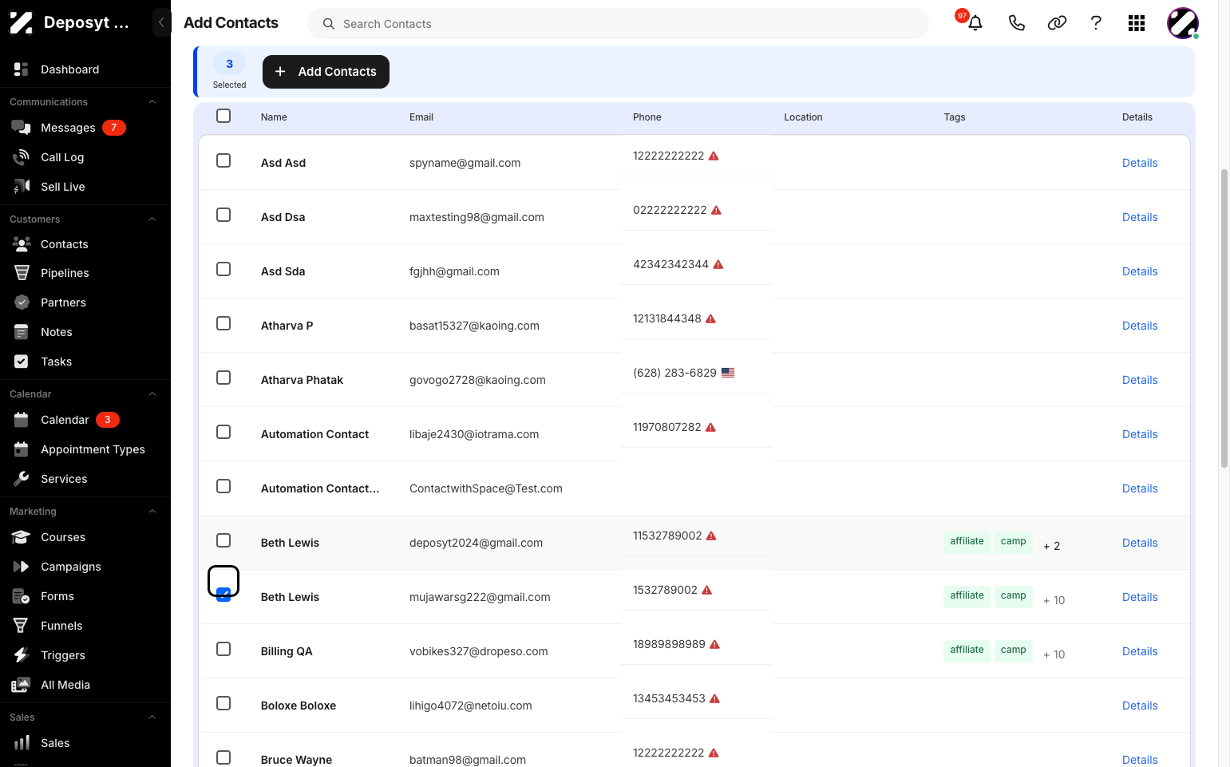Check the box for Asd Asd
Screen dimensions: 1230x767
(x=223, y=160)
